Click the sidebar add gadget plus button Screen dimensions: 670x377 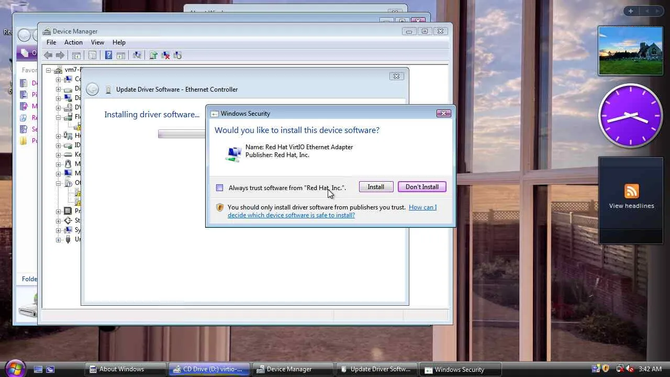(630, 11)
